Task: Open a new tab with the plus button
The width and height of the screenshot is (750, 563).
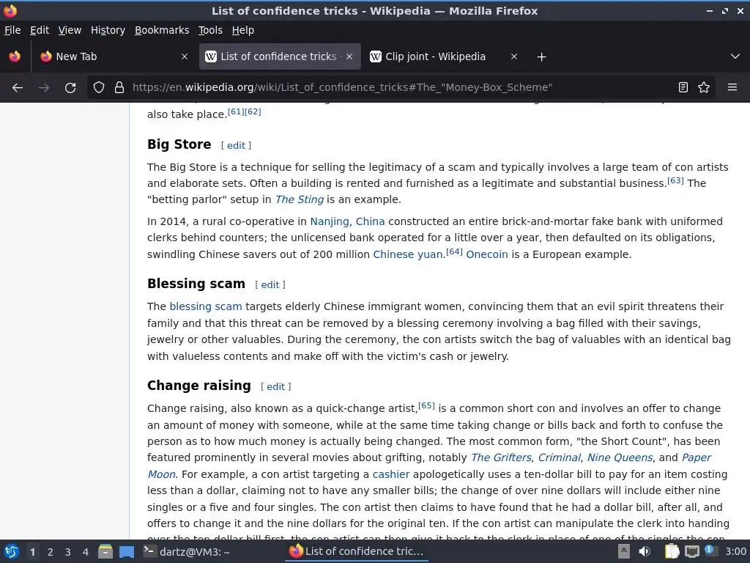Action: pos(541,57)
